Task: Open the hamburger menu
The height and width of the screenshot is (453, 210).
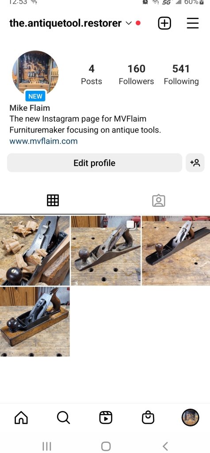Action: 193,23
